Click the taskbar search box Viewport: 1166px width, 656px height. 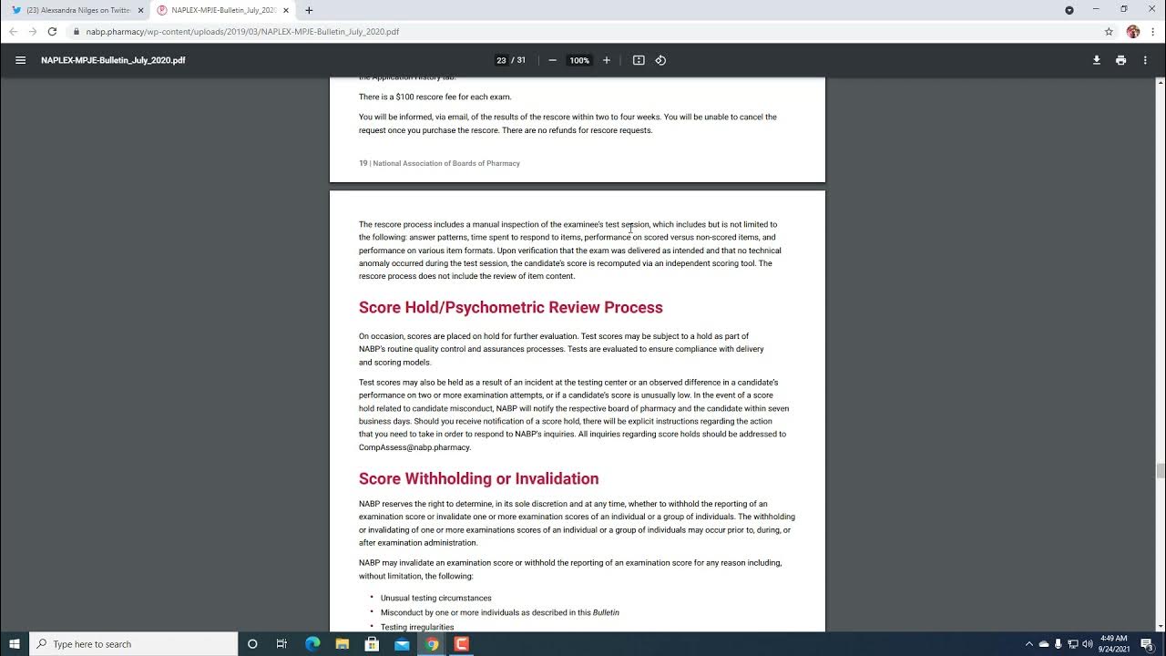point(133,644)
